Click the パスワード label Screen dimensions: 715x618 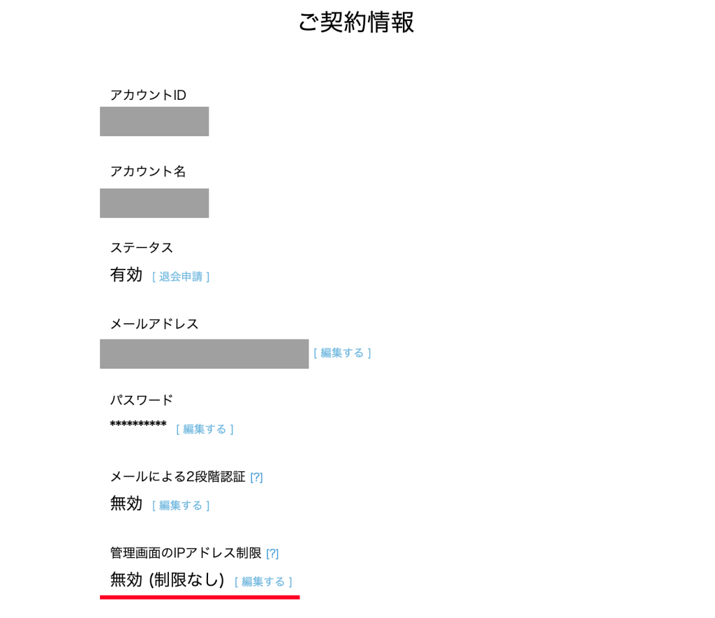(142, 400)
